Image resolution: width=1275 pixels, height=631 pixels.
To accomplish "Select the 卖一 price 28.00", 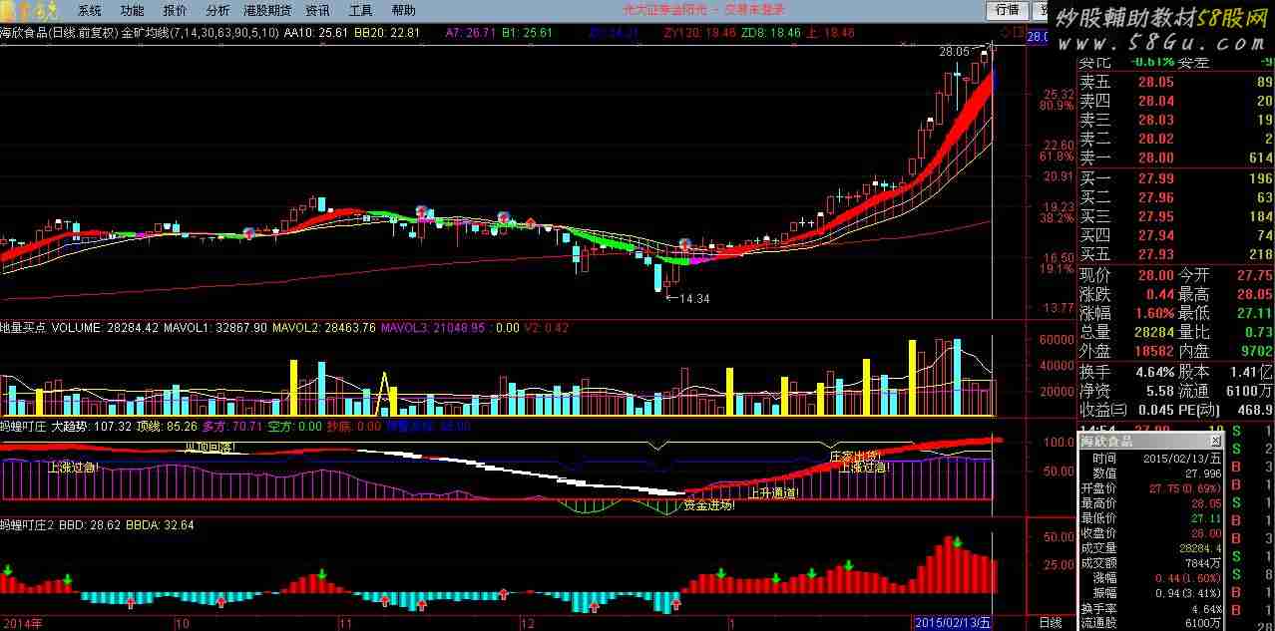I will tap(1156, 158).
